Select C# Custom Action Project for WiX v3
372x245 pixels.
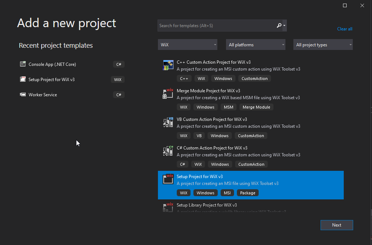[251, 156]
